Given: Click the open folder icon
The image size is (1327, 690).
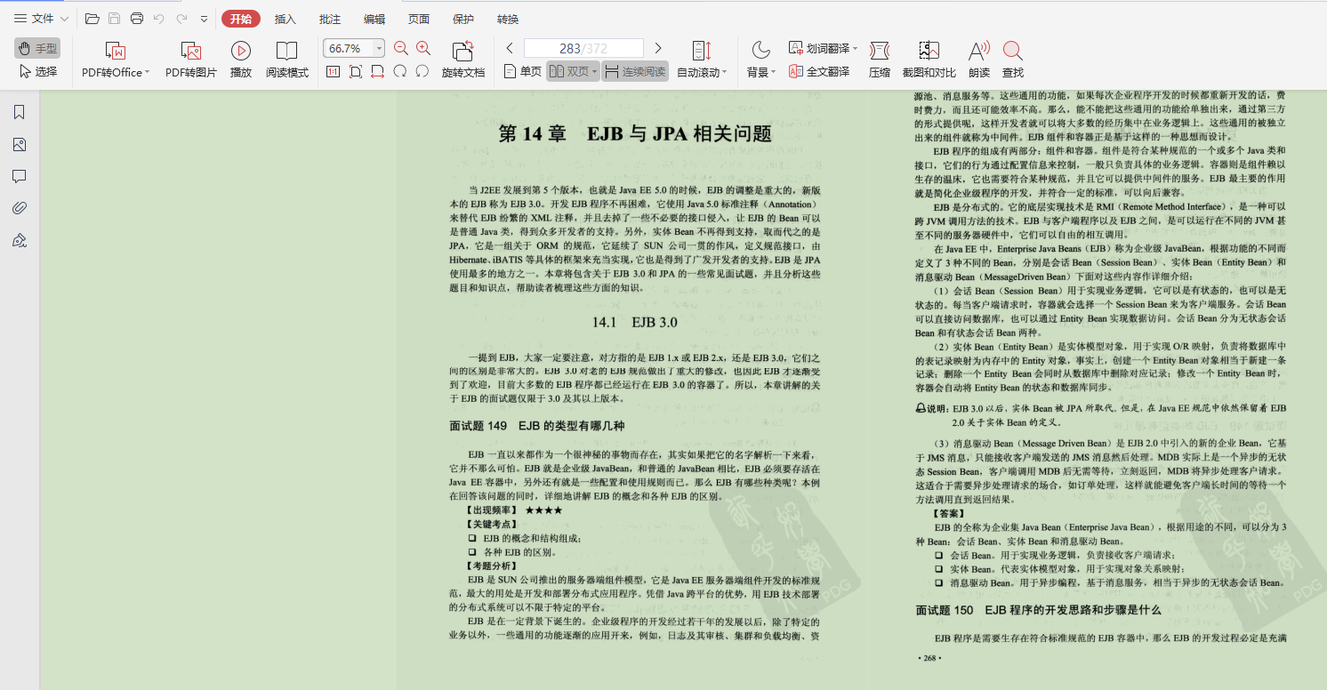Looking at the screenshot, I should click(92, 19).
